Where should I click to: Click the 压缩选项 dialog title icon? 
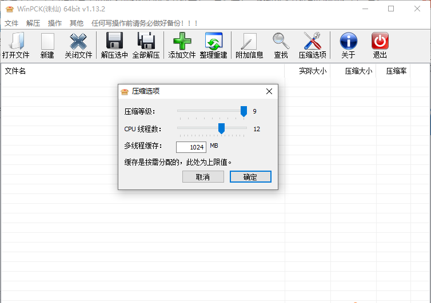click(125, 91)
